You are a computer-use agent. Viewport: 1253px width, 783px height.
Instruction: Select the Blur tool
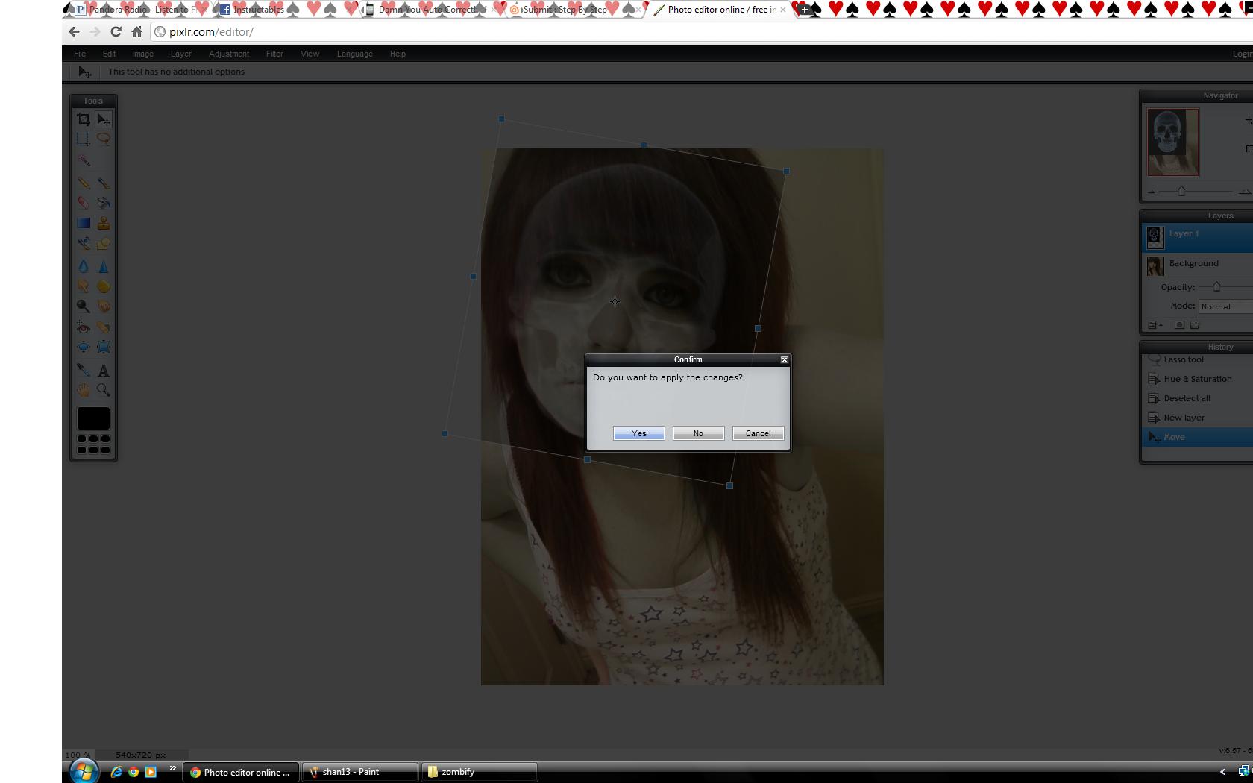point(84,266)
